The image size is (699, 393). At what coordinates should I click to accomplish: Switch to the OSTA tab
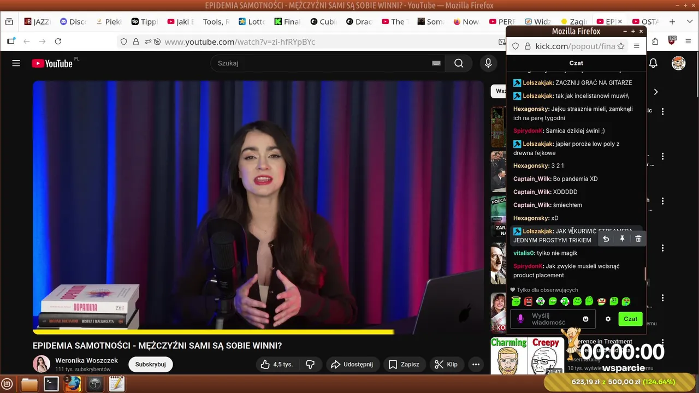[x=645, y=22]
